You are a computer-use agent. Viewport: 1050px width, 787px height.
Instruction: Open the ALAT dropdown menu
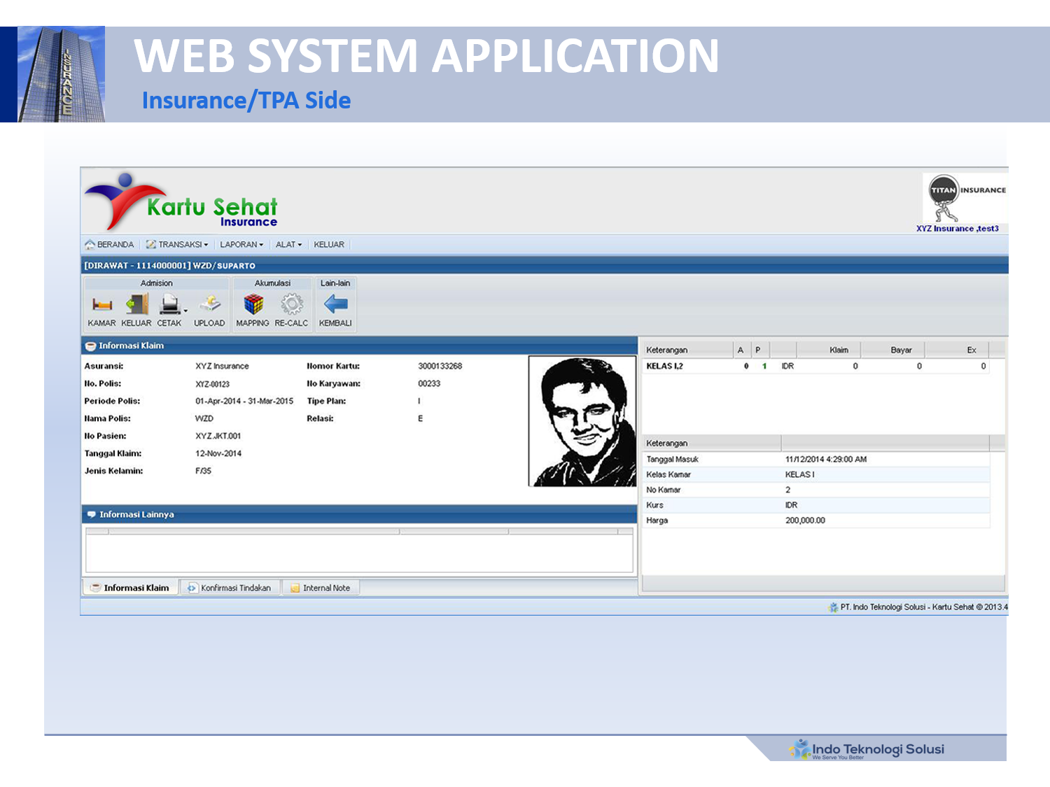coord(288,245)
